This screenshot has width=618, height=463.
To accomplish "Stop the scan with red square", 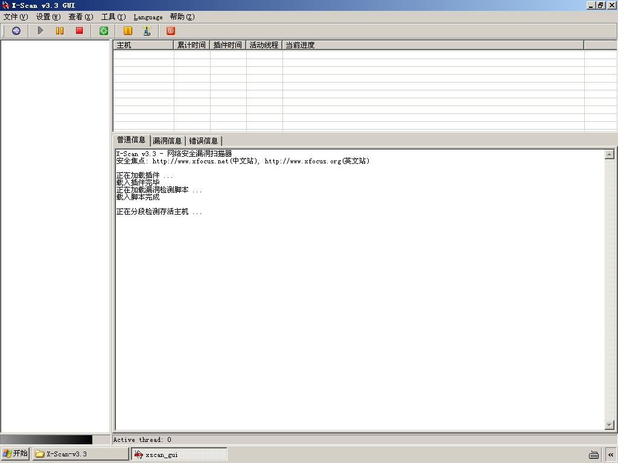I will tap(79, 31).
